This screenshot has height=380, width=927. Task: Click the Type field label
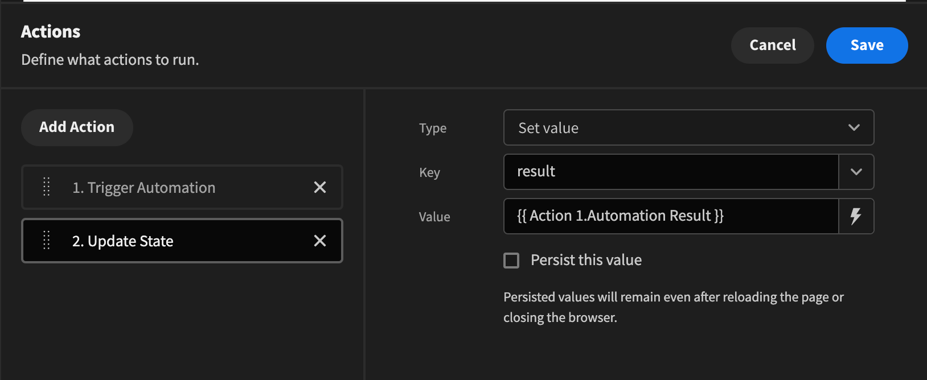433,129
